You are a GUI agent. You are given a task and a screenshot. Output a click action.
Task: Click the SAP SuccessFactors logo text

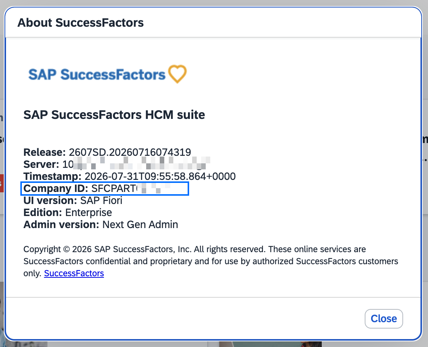(97, 75)
